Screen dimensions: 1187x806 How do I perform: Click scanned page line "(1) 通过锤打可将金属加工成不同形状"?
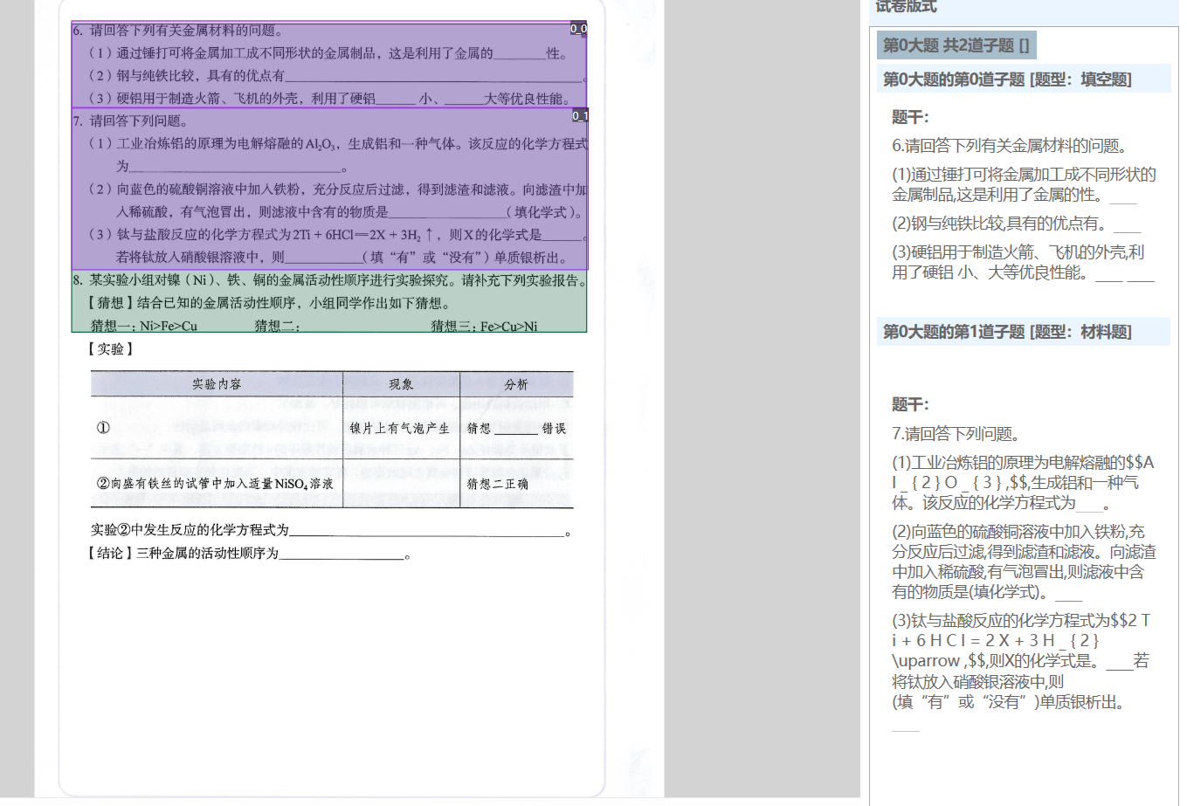(328, 53)
